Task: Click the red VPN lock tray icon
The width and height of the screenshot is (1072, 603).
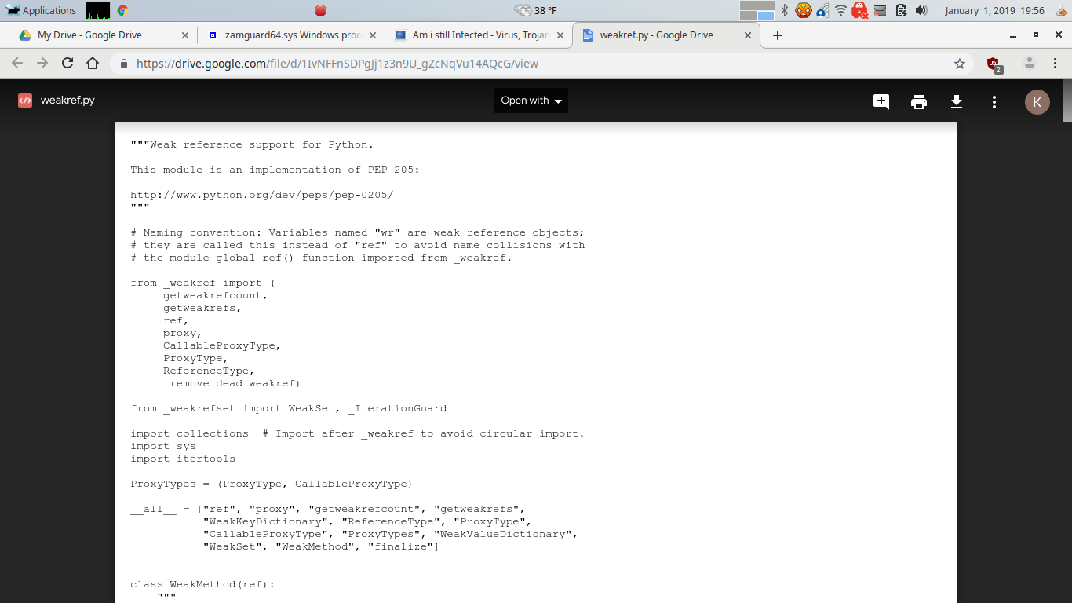Action: coord(860,10)
